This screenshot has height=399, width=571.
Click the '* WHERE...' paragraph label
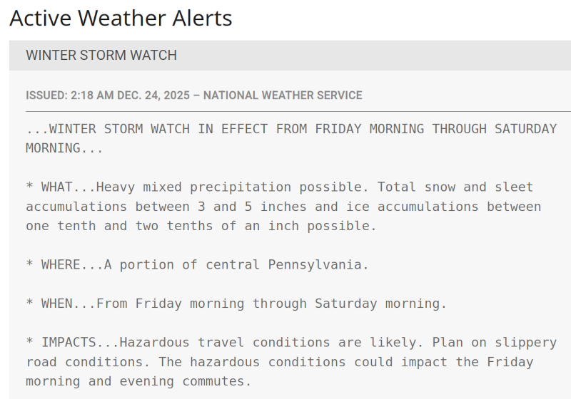tap(64, 265)
